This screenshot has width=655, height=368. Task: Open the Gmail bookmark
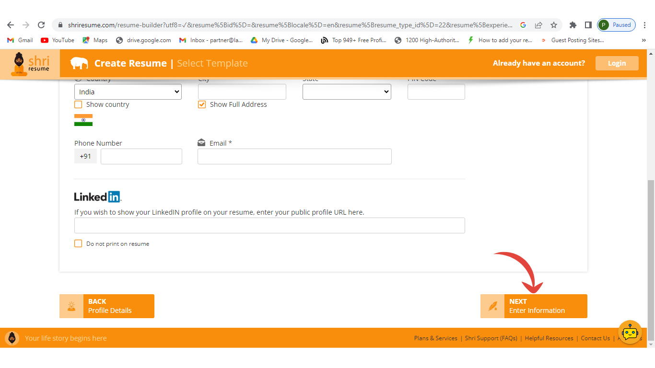click(20, 40)
